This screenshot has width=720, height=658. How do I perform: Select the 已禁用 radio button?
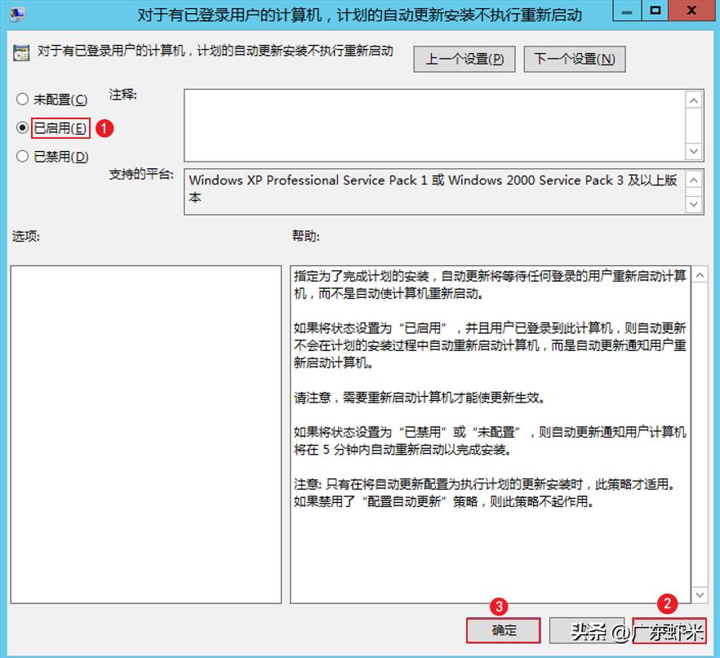pyautogui.click(x=22, y=157)
